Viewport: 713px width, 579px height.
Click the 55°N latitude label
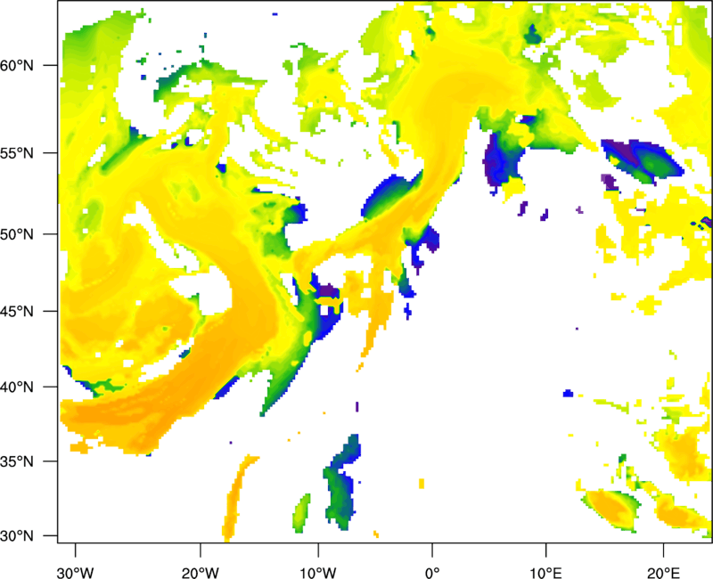(x=17, y=153)
